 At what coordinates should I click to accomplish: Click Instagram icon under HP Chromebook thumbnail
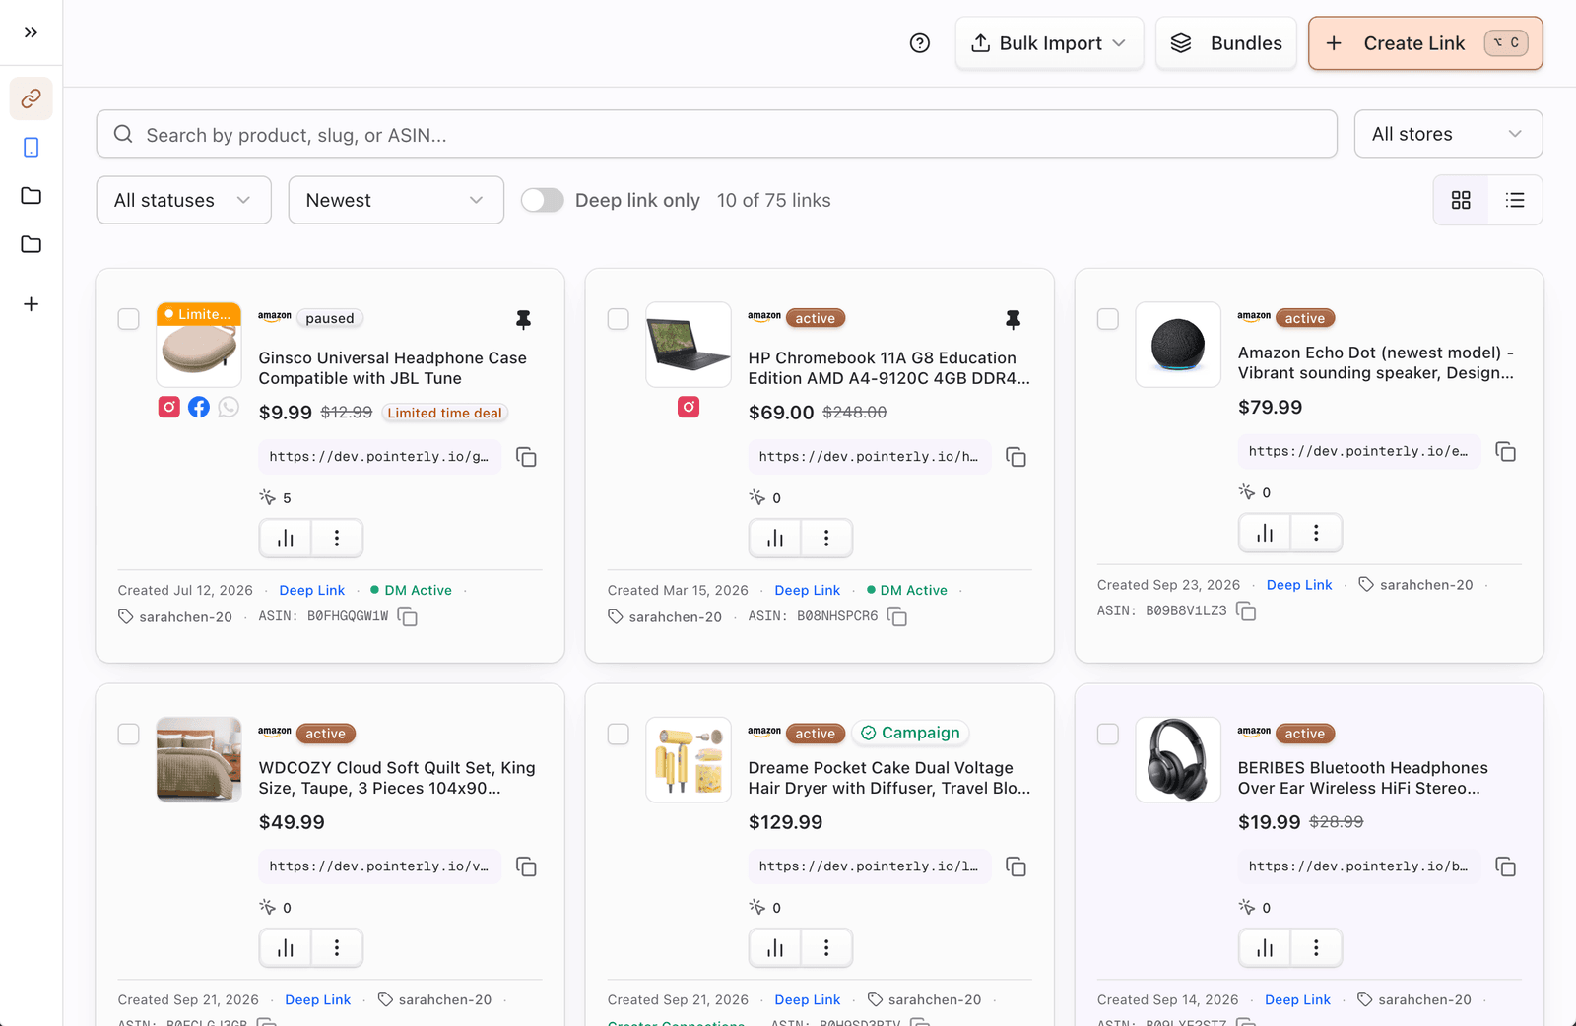tap(689, 407)
